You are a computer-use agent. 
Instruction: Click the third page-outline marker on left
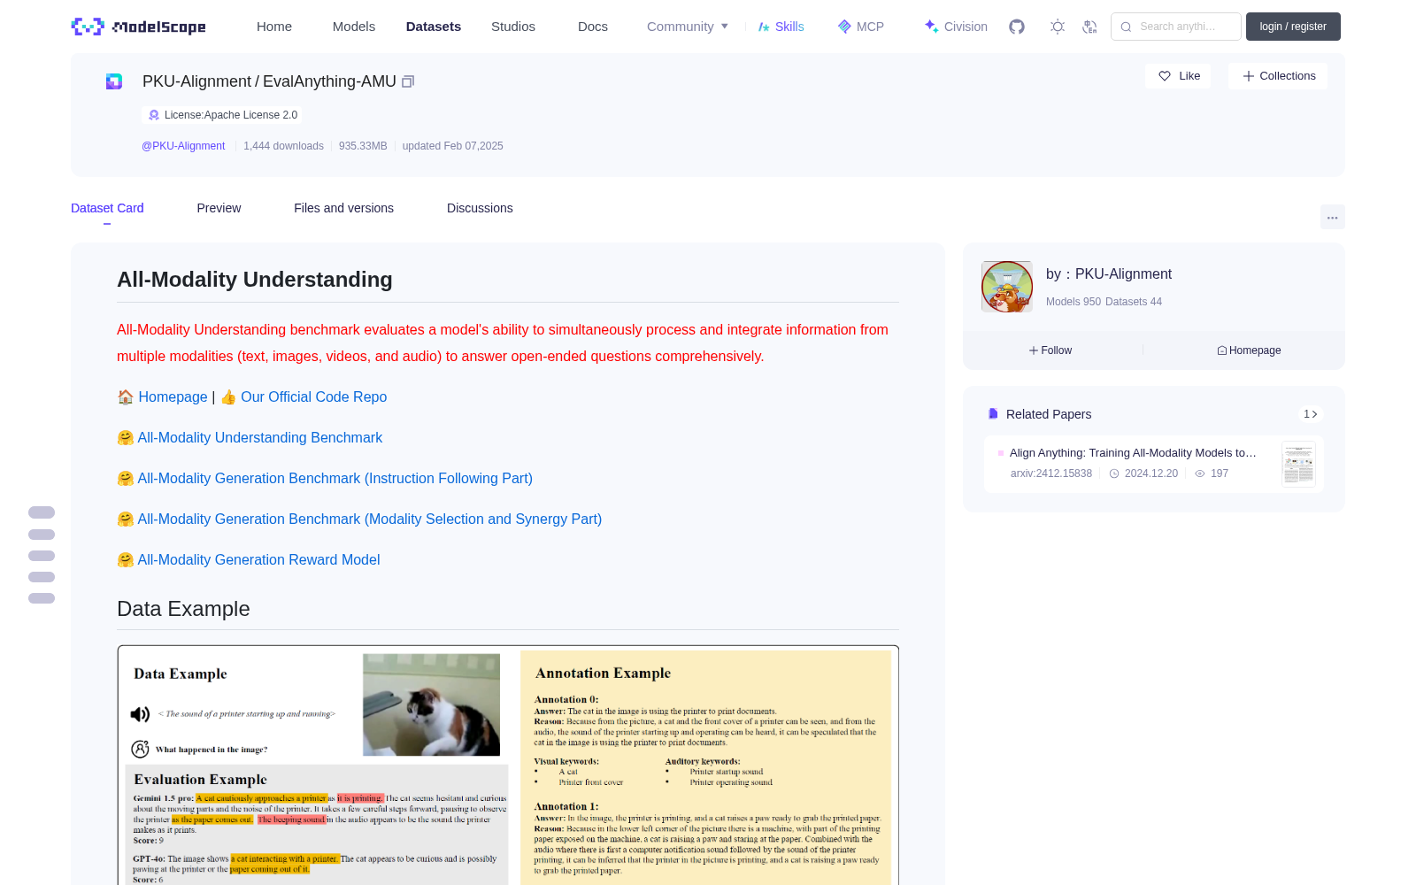tap(42, 556)
